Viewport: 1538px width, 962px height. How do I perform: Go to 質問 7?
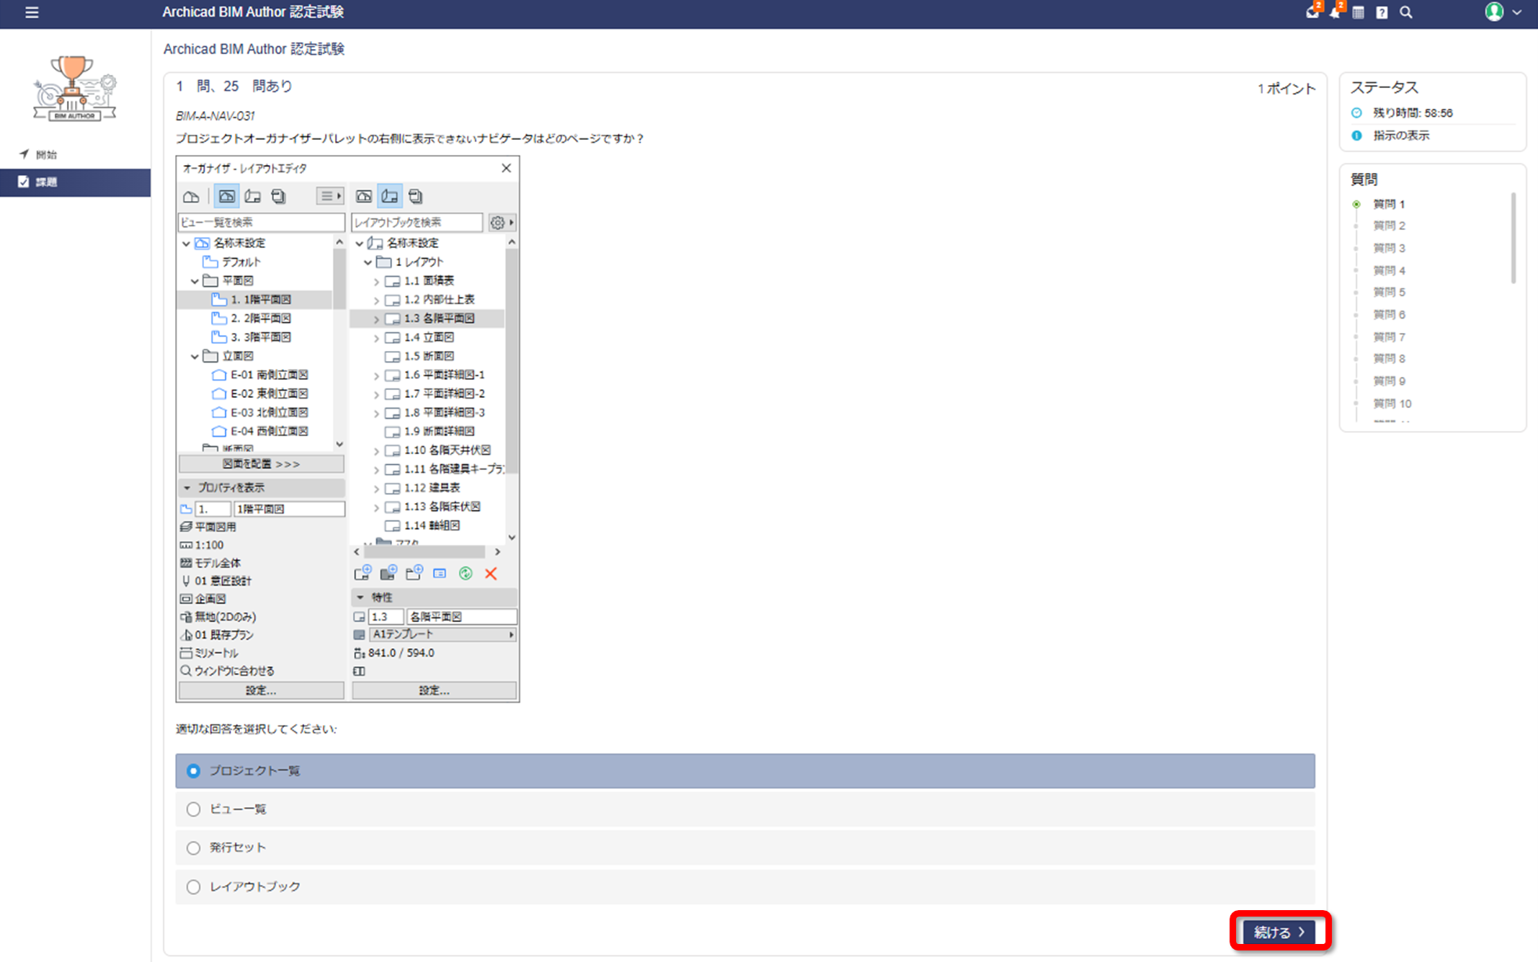(1389, 337)
